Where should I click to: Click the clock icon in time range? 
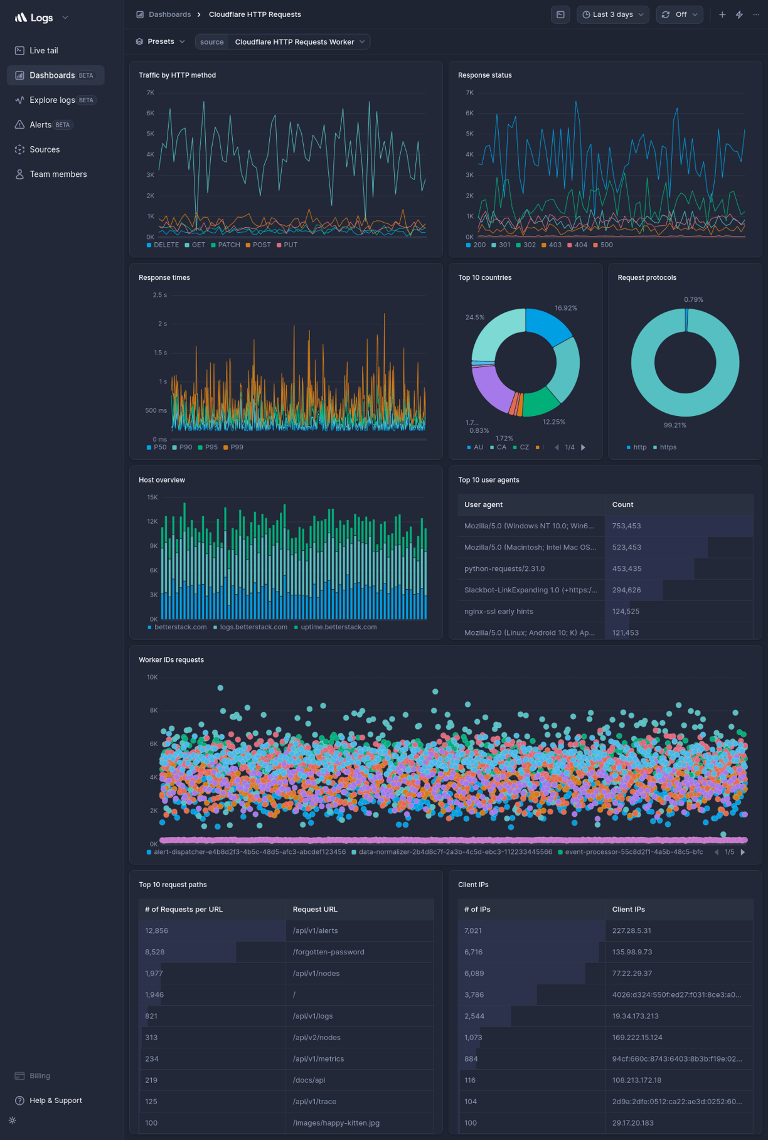click(x=586, y=14)
